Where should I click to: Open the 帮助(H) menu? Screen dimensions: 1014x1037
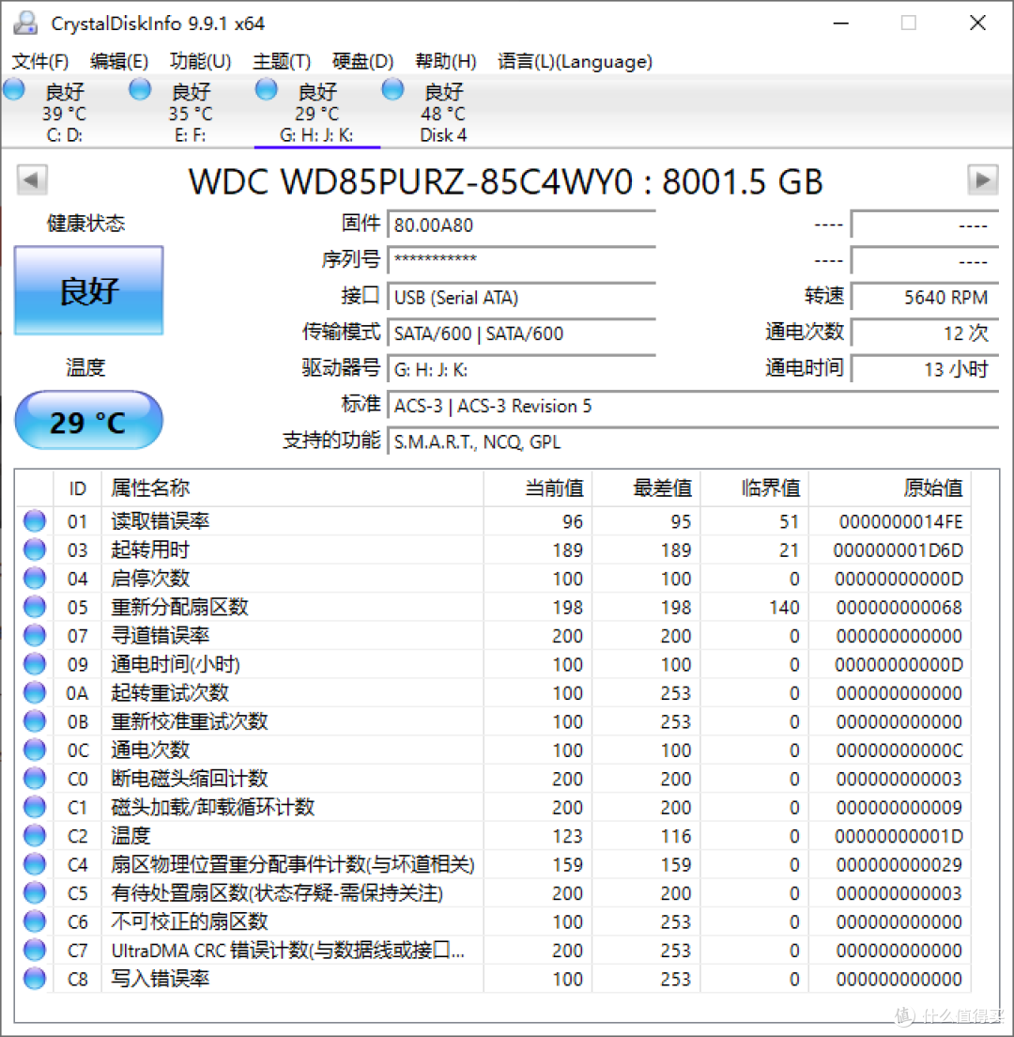pos(446,61)
